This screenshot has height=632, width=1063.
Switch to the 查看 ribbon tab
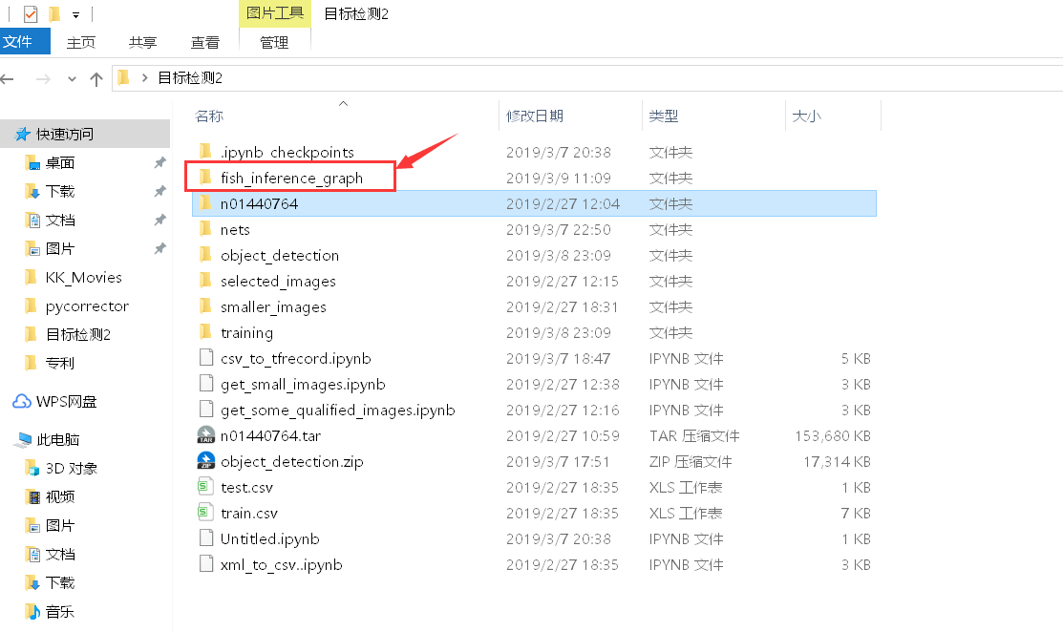(x=204, y=43)
